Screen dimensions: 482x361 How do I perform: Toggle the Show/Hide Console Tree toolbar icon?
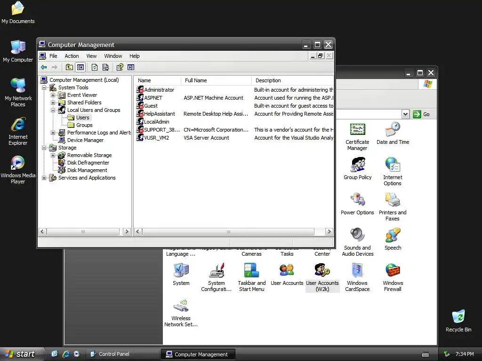tap(80, 67)
